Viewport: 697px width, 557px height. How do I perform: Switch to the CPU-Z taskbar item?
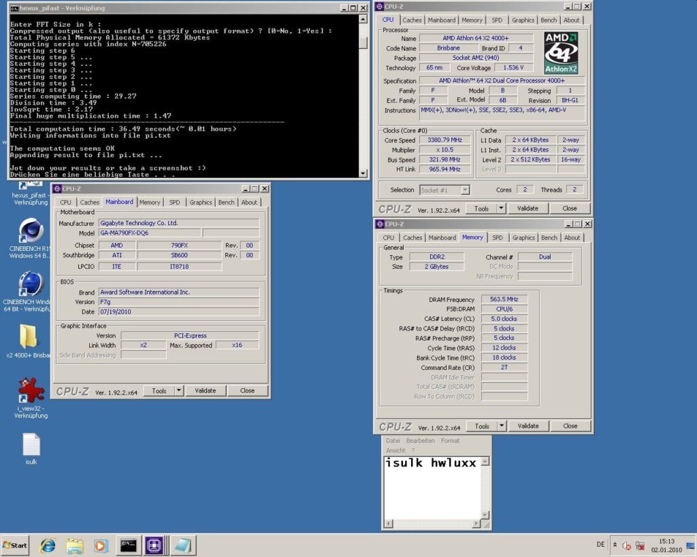click(155, 545)
